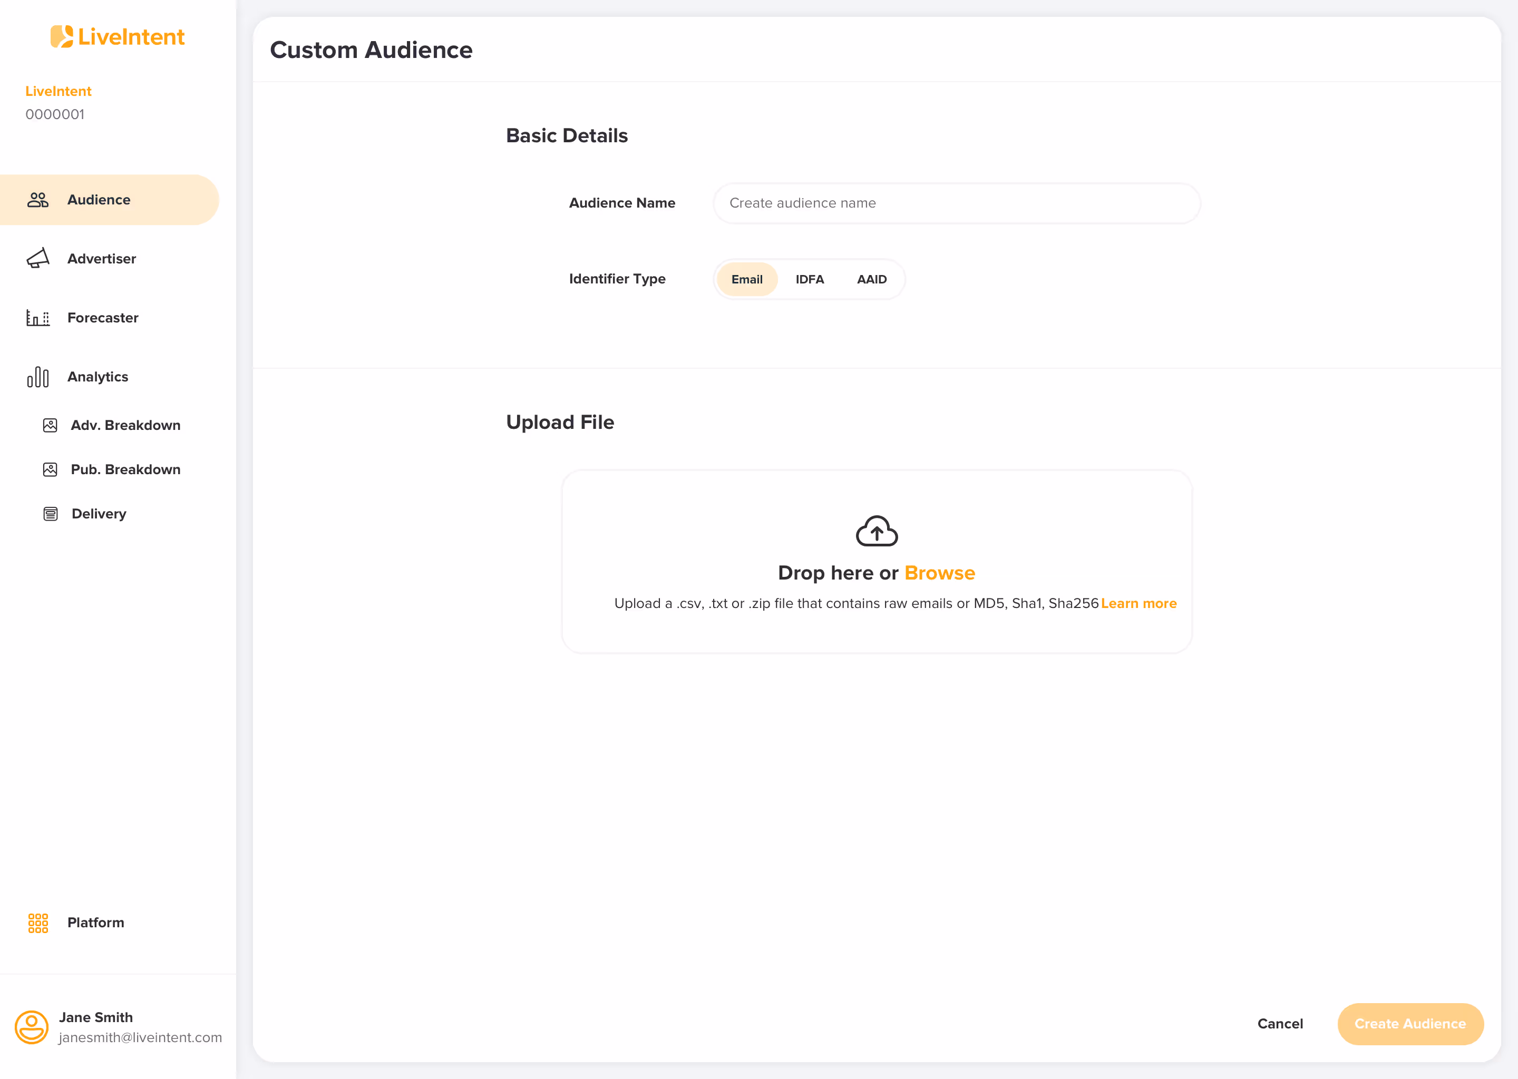1518x1079 pixels.
Task: Click account number 0000001
Action: (x=55, y=114)
